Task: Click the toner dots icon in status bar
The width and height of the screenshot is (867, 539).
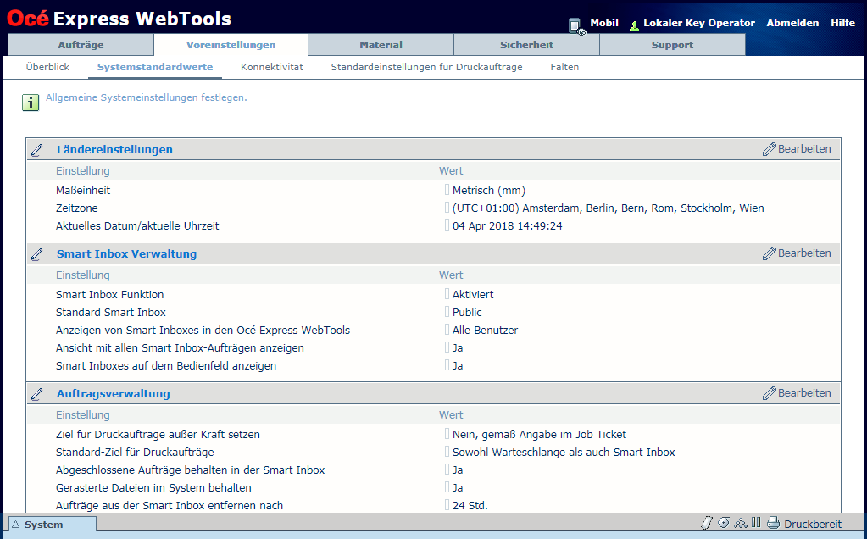Action: 740,523
